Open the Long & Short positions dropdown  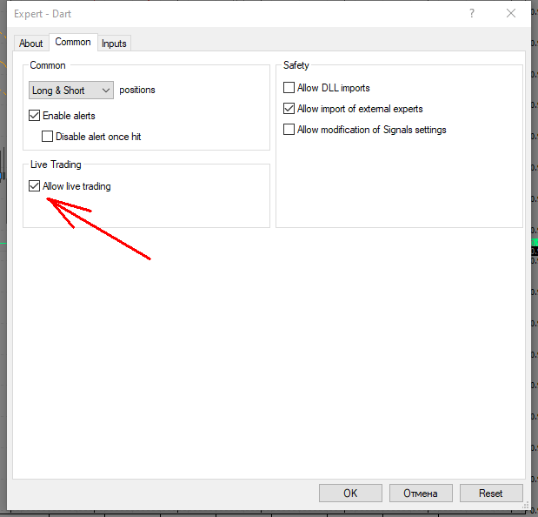71,91
